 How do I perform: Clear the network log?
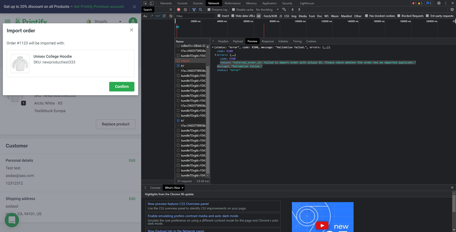[185, 10]
